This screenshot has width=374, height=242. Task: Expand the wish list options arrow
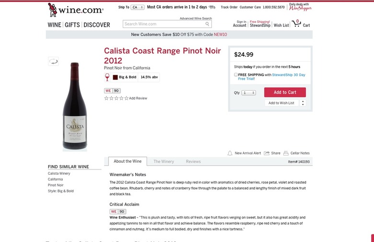[x=303, y=103]
